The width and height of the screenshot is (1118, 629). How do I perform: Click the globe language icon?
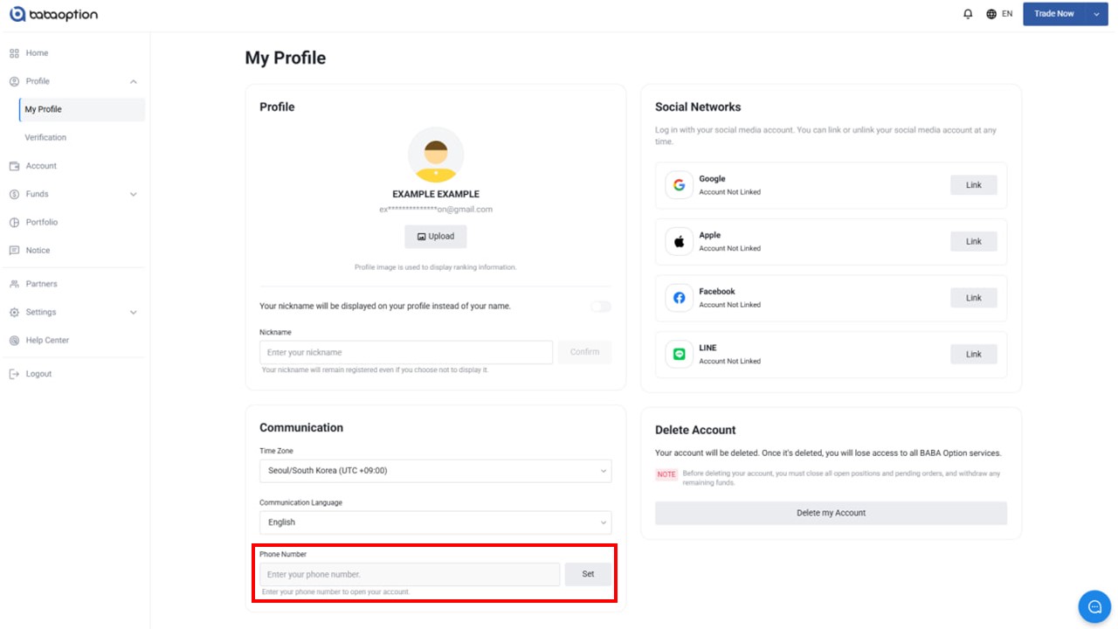tap(991, 14)
